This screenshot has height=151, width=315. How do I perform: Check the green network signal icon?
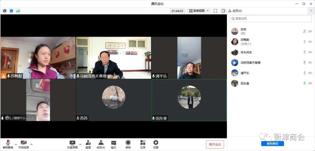pos(18,11)
